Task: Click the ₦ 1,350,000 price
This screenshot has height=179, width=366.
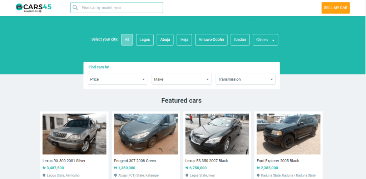Action: click(125, 168)
